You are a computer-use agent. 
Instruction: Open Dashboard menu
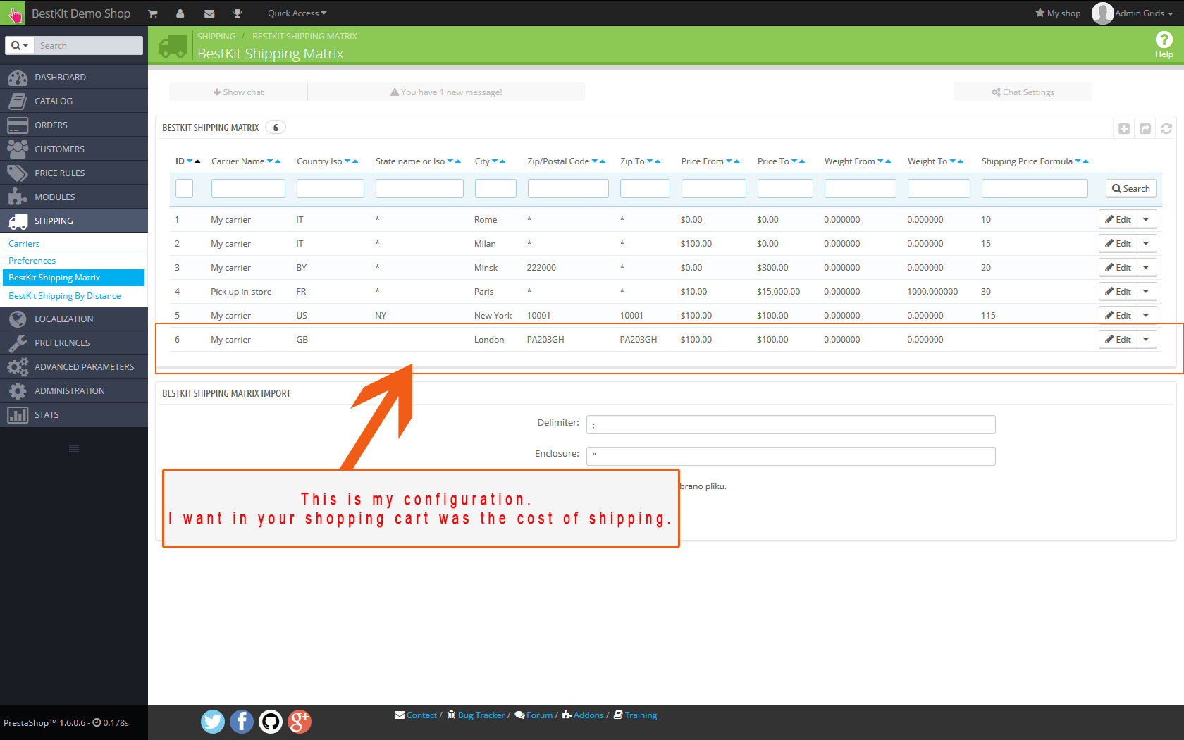tap(74, 77)
